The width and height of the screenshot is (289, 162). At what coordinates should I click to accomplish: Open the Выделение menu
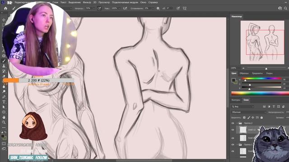click(75, 2)
